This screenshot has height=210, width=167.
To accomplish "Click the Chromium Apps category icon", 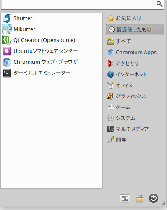I will [111, 52].
